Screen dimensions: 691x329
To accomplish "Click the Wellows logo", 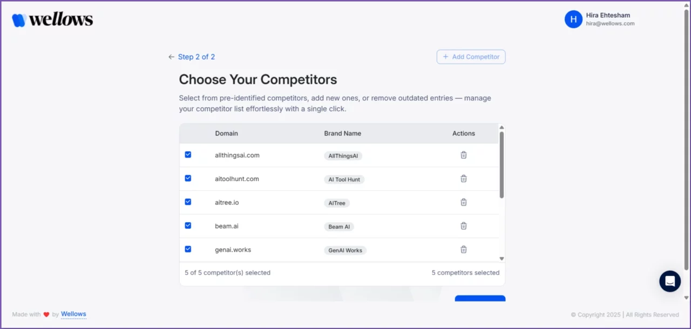I will pyautogui.click(x=52, y=19).
